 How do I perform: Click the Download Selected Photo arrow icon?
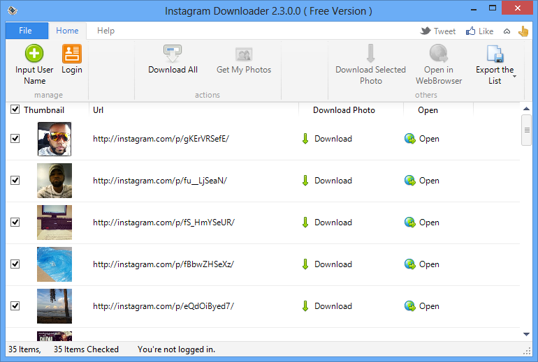click(370, 54)
